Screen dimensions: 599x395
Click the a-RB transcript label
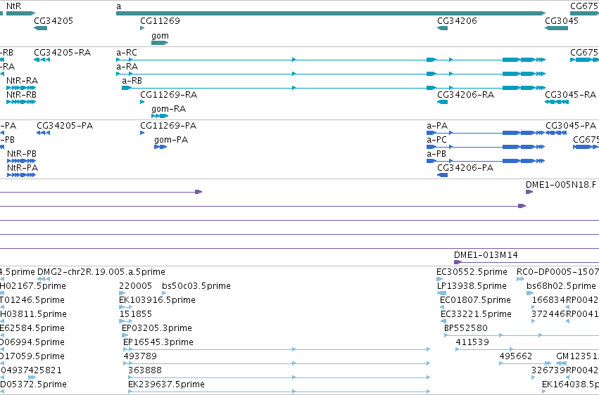click(132, 80)
